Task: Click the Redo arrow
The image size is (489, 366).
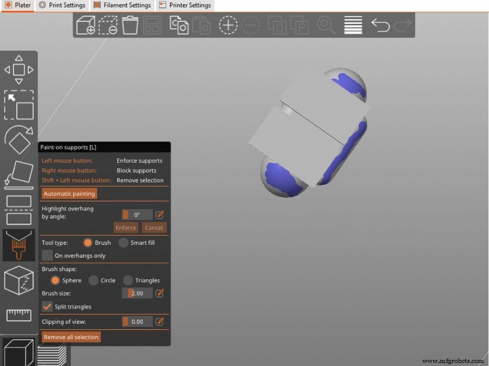Action: point(403,25)
